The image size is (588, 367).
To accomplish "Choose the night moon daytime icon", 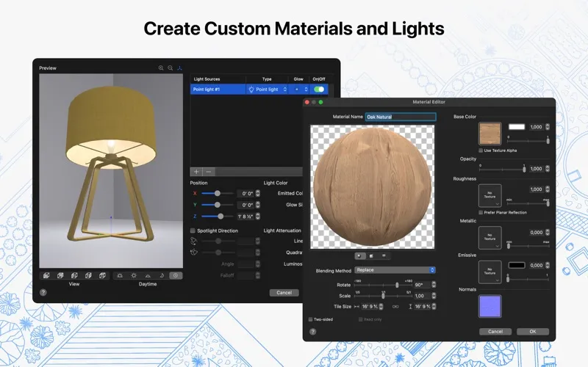I will [x=162, y=275].
